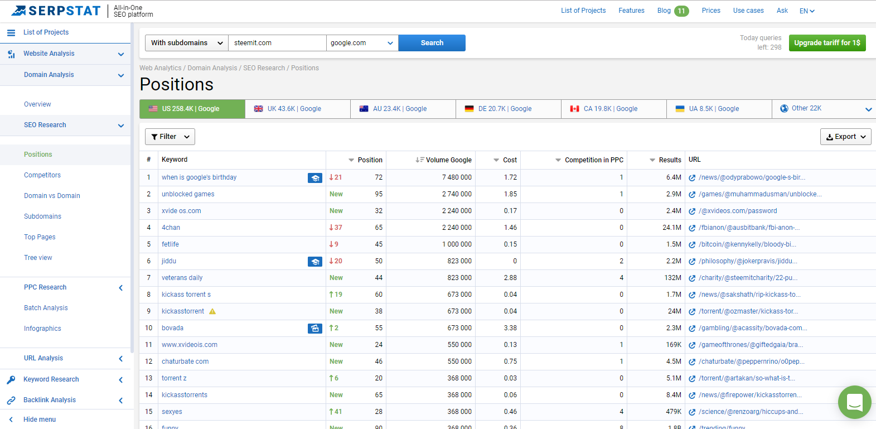The image size is (876, 429).
Task: Open the Filter dropdown
Action: point(170,137)
